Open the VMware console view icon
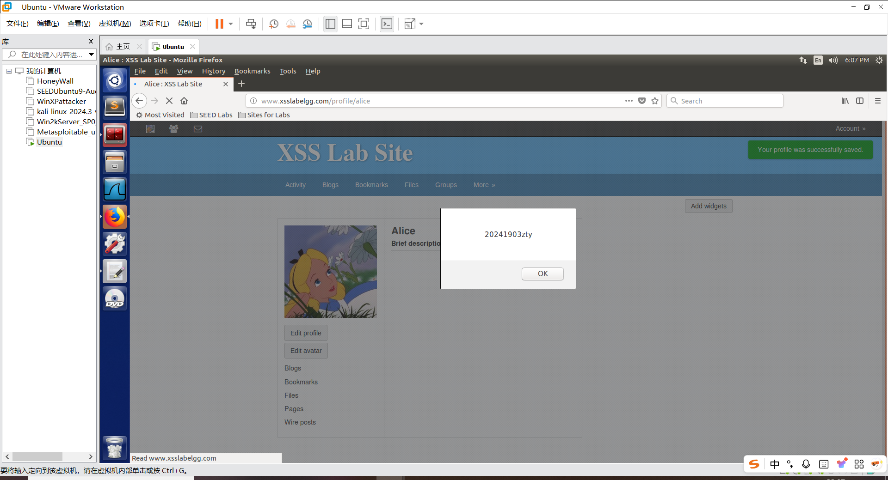Image resolution: width=888 pixels, height=480 pixels. click(387, 24)
